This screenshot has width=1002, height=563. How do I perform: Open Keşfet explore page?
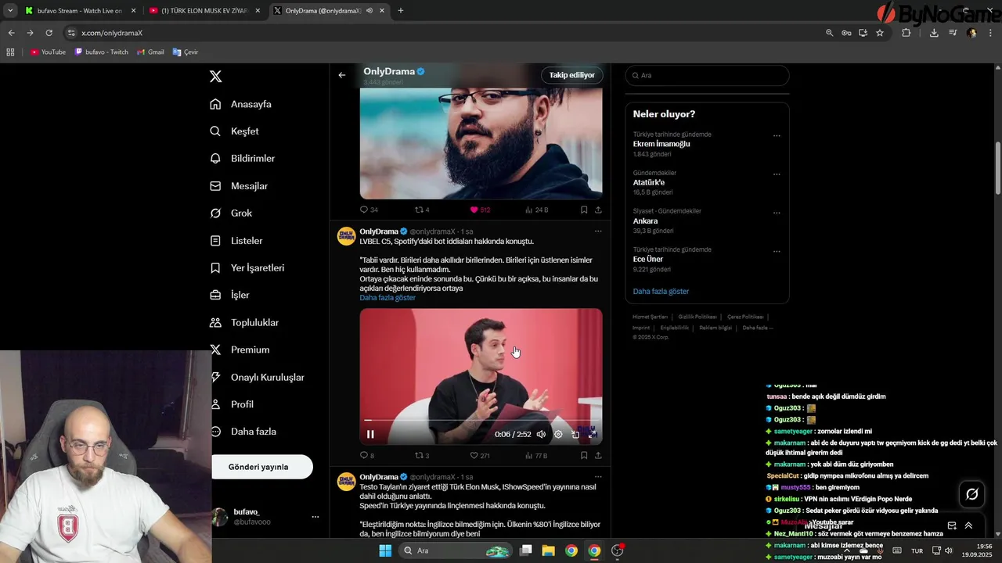coord(235,131)
